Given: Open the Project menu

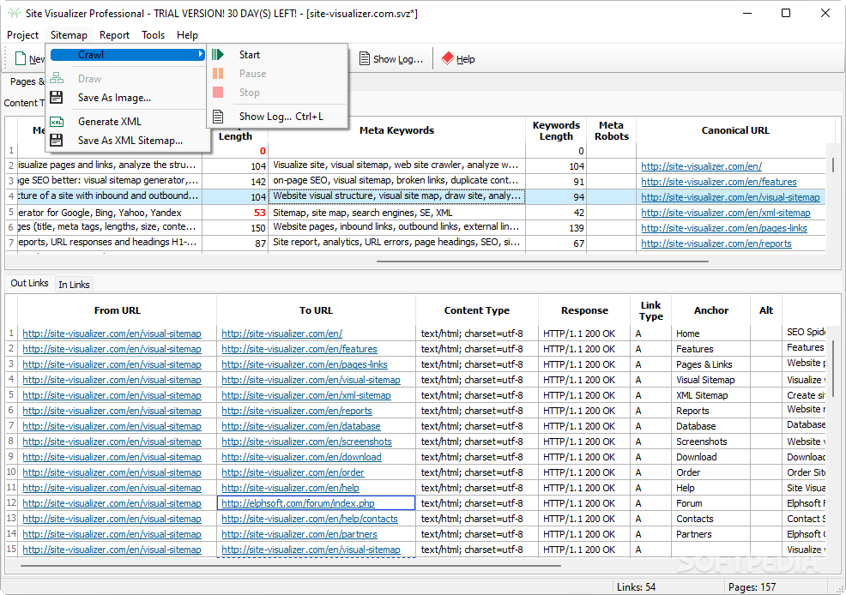Looking at the screenshot, I should (22, 35).
